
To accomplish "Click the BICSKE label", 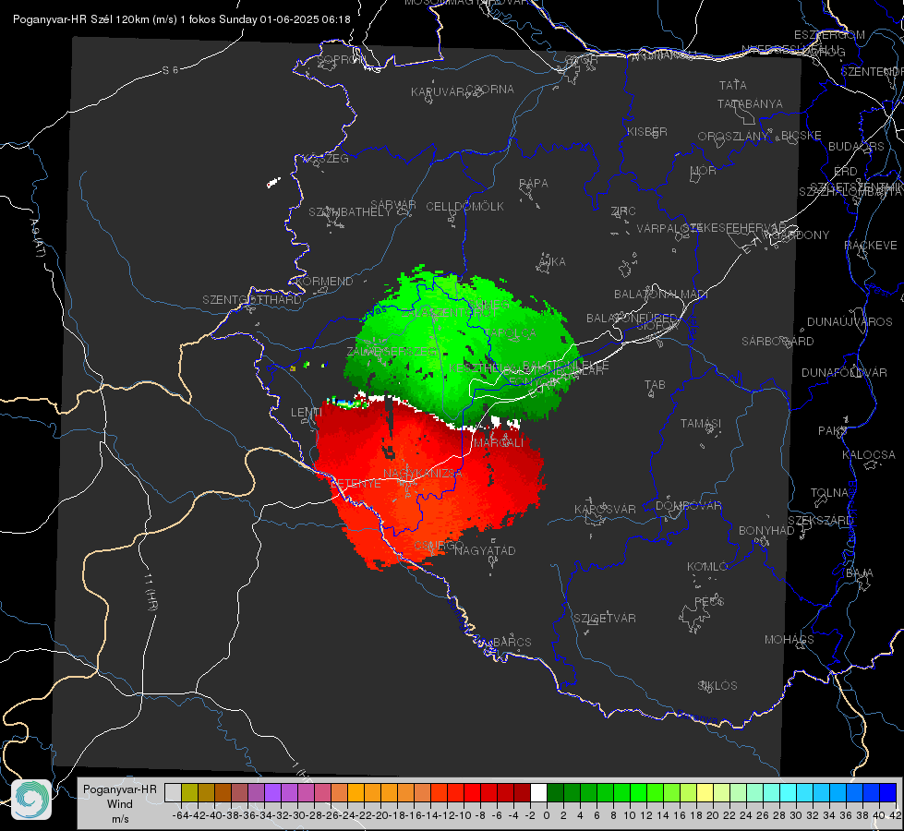I will coord(802,135).
